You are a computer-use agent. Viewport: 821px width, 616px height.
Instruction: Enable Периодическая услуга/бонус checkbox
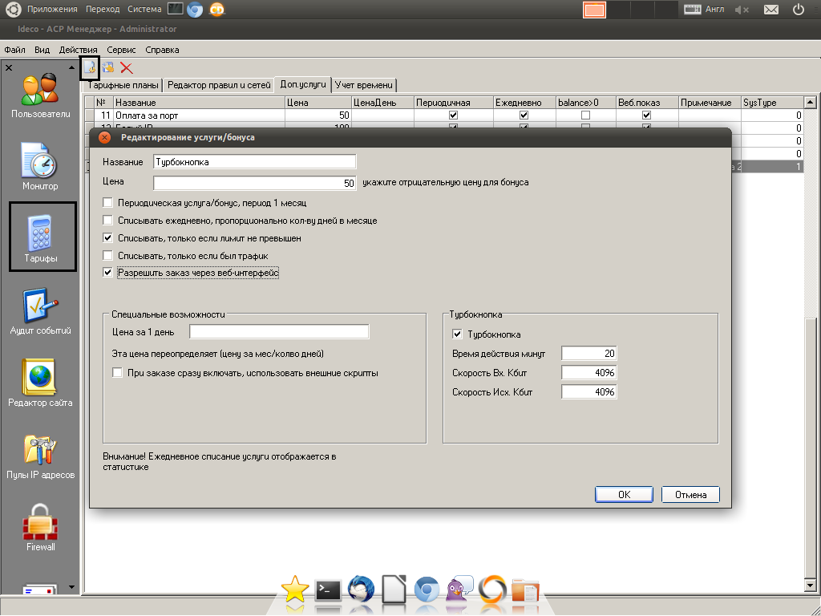point(108,203)
